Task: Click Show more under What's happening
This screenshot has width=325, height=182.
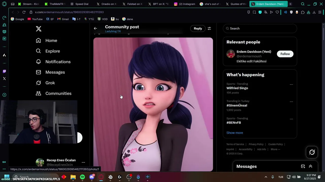Action: pyautogui.click(x=235, y=133)
